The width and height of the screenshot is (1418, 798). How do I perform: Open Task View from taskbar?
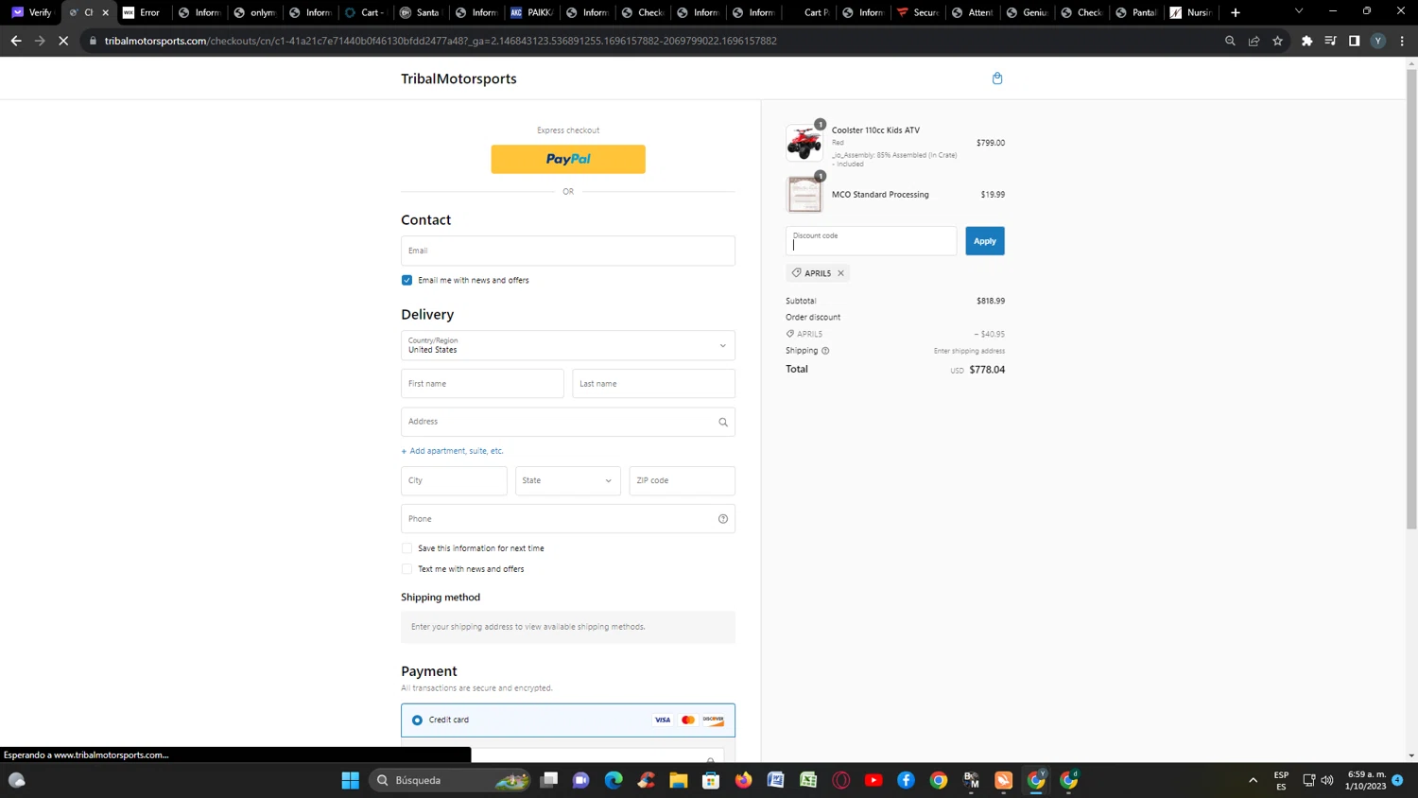point(549,780)
